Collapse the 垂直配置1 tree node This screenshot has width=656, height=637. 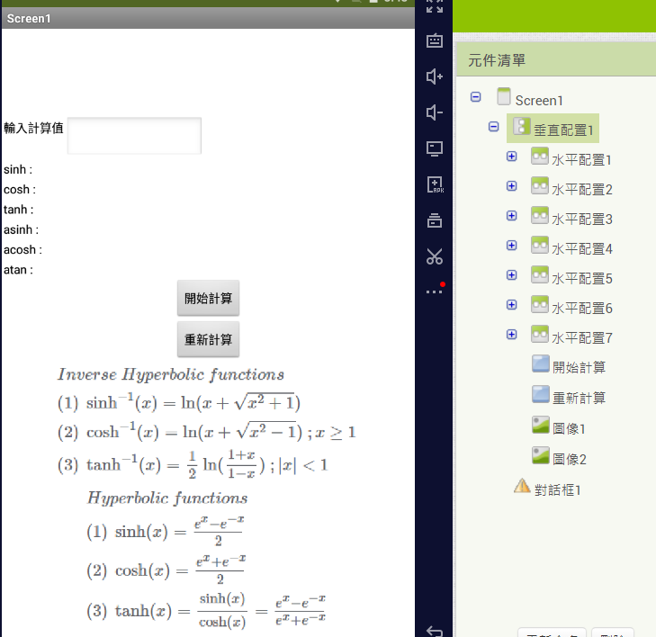[x=494, y=126]
